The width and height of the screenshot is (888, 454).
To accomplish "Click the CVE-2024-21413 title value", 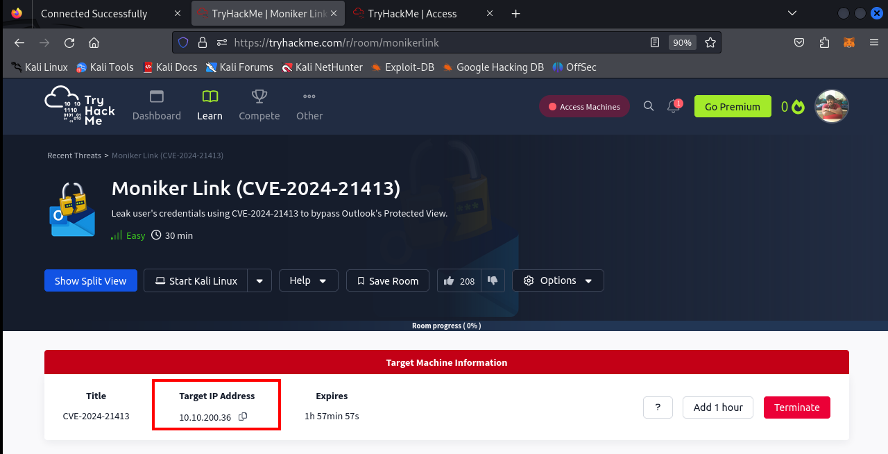I will coord(96,417).
